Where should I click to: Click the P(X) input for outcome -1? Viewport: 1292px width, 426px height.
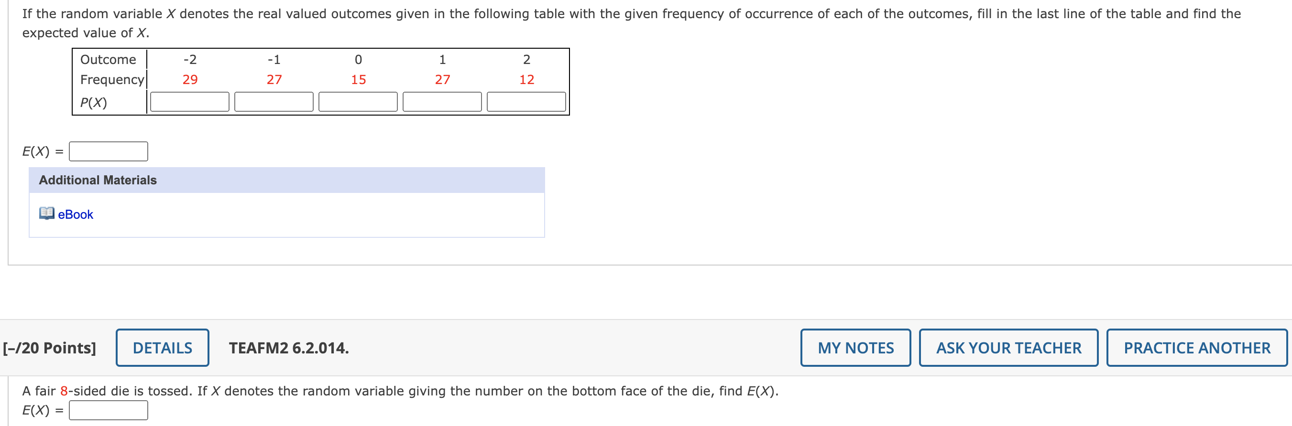[274, 102]
